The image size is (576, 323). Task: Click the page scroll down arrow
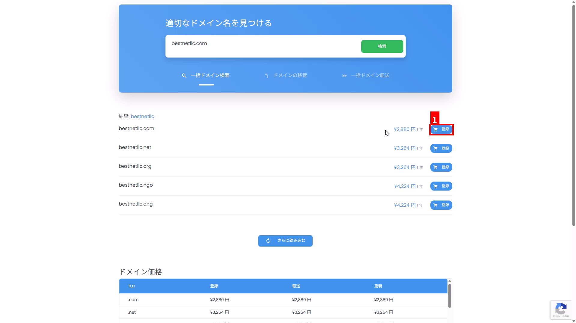[574, 321]
